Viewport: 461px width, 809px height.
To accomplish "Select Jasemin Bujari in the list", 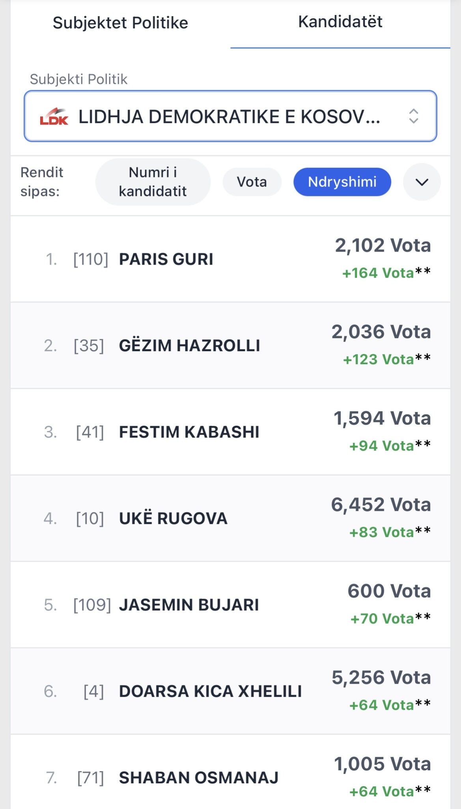I will (x=189, y=605).
